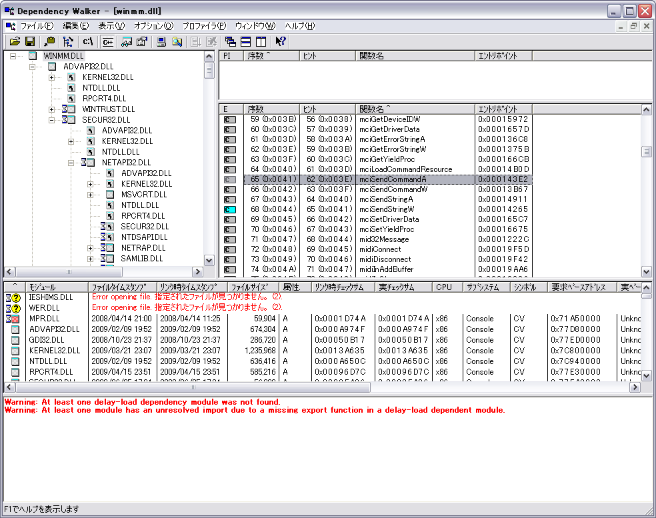The image size is (656, 518).
Task: Open the System Information computer icon
Action: click(161, 41)
